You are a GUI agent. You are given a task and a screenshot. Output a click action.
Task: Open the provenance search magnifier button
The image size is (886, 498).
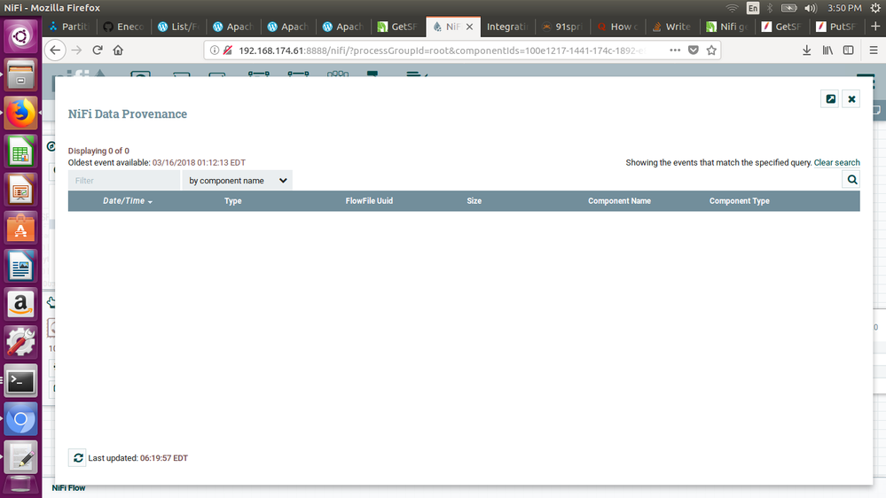coord(851,180)
